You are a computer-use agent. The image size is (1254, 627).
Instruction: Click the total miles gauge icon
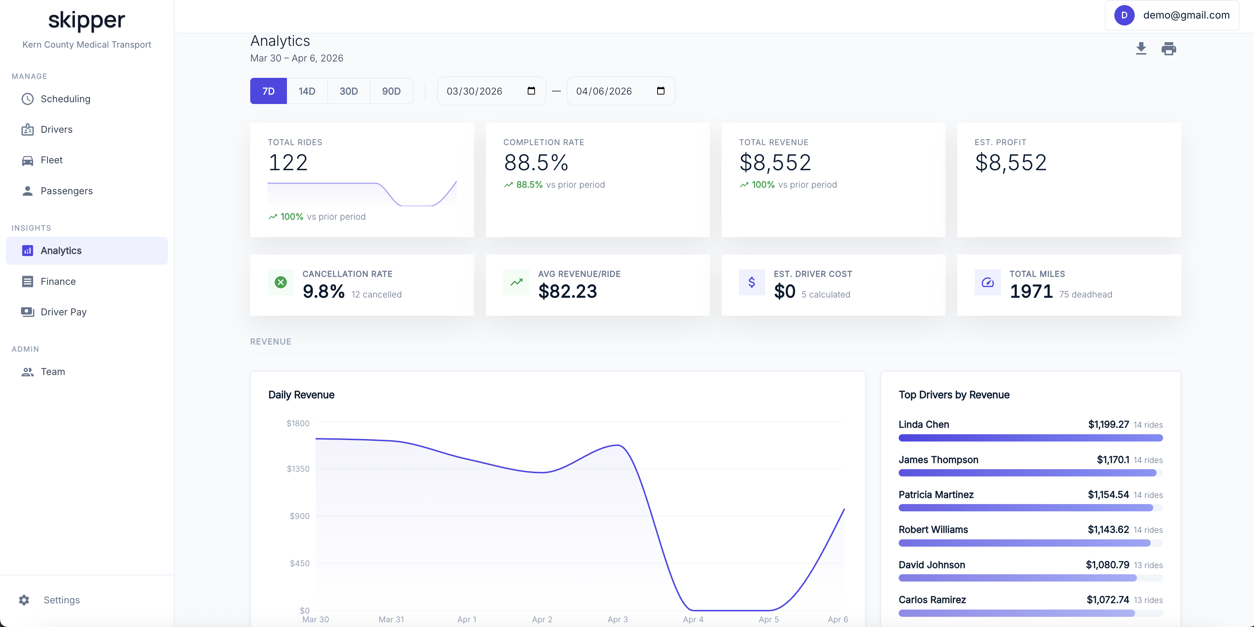point(988,282)
